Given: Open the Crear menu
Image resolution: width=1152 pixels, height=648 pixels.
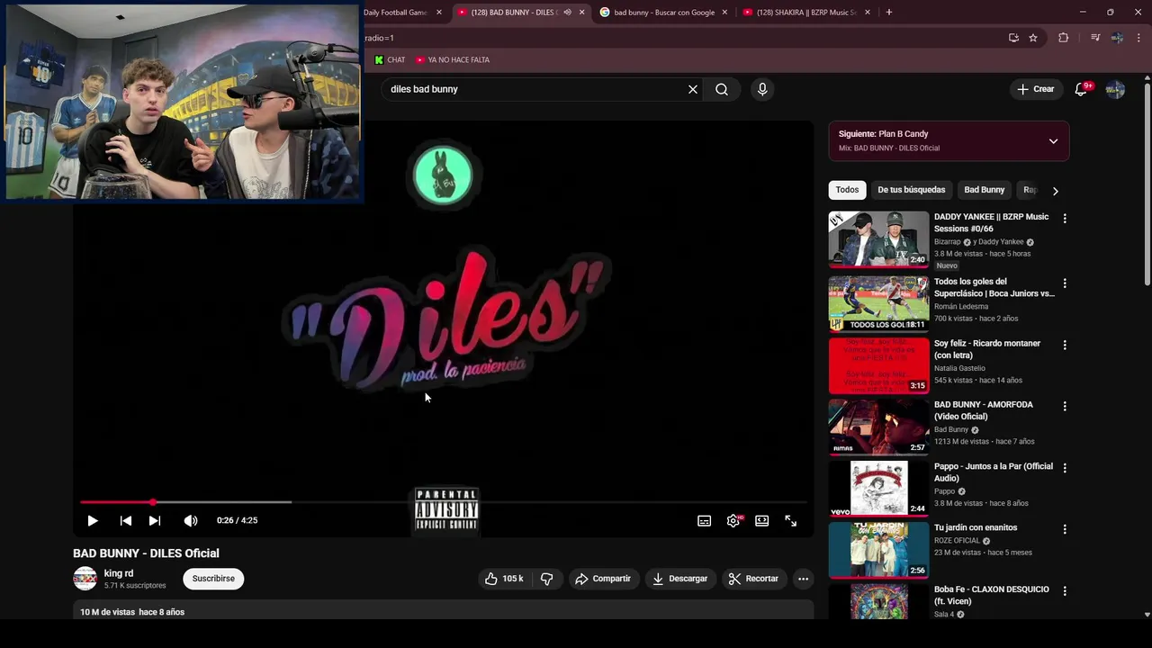Looking at the screenshot, I should pyautogui.click(x=1035, y=89).
